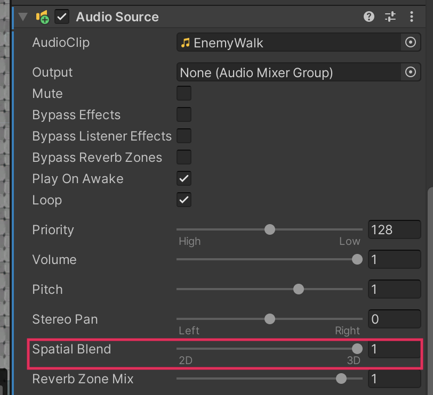
Task: Click the Audio Source speaker component icon
Action: (42, 17)
